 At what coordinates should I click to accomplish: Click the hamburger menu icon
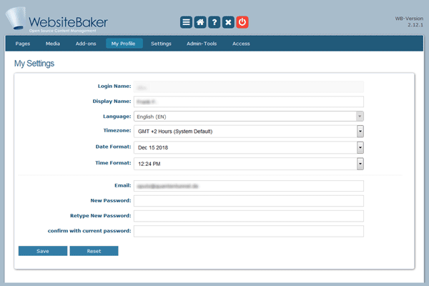(x=186, y=22)
